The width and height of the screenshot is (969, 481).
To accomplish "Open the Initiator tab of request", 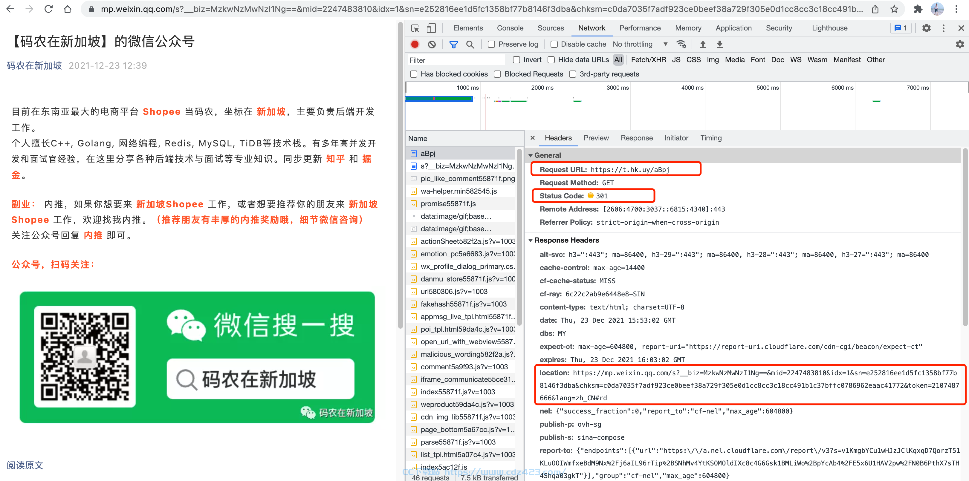I will point(676,138).
